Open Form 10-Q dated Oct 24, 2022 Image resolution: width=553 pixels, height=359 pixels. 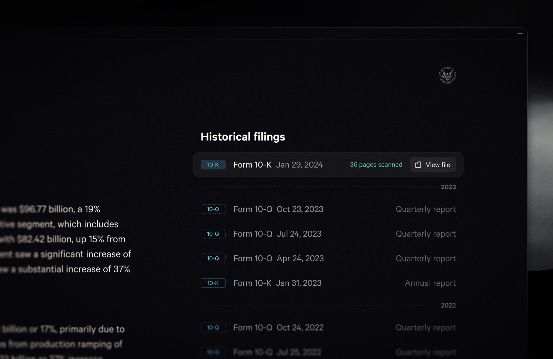pos(278,327)
